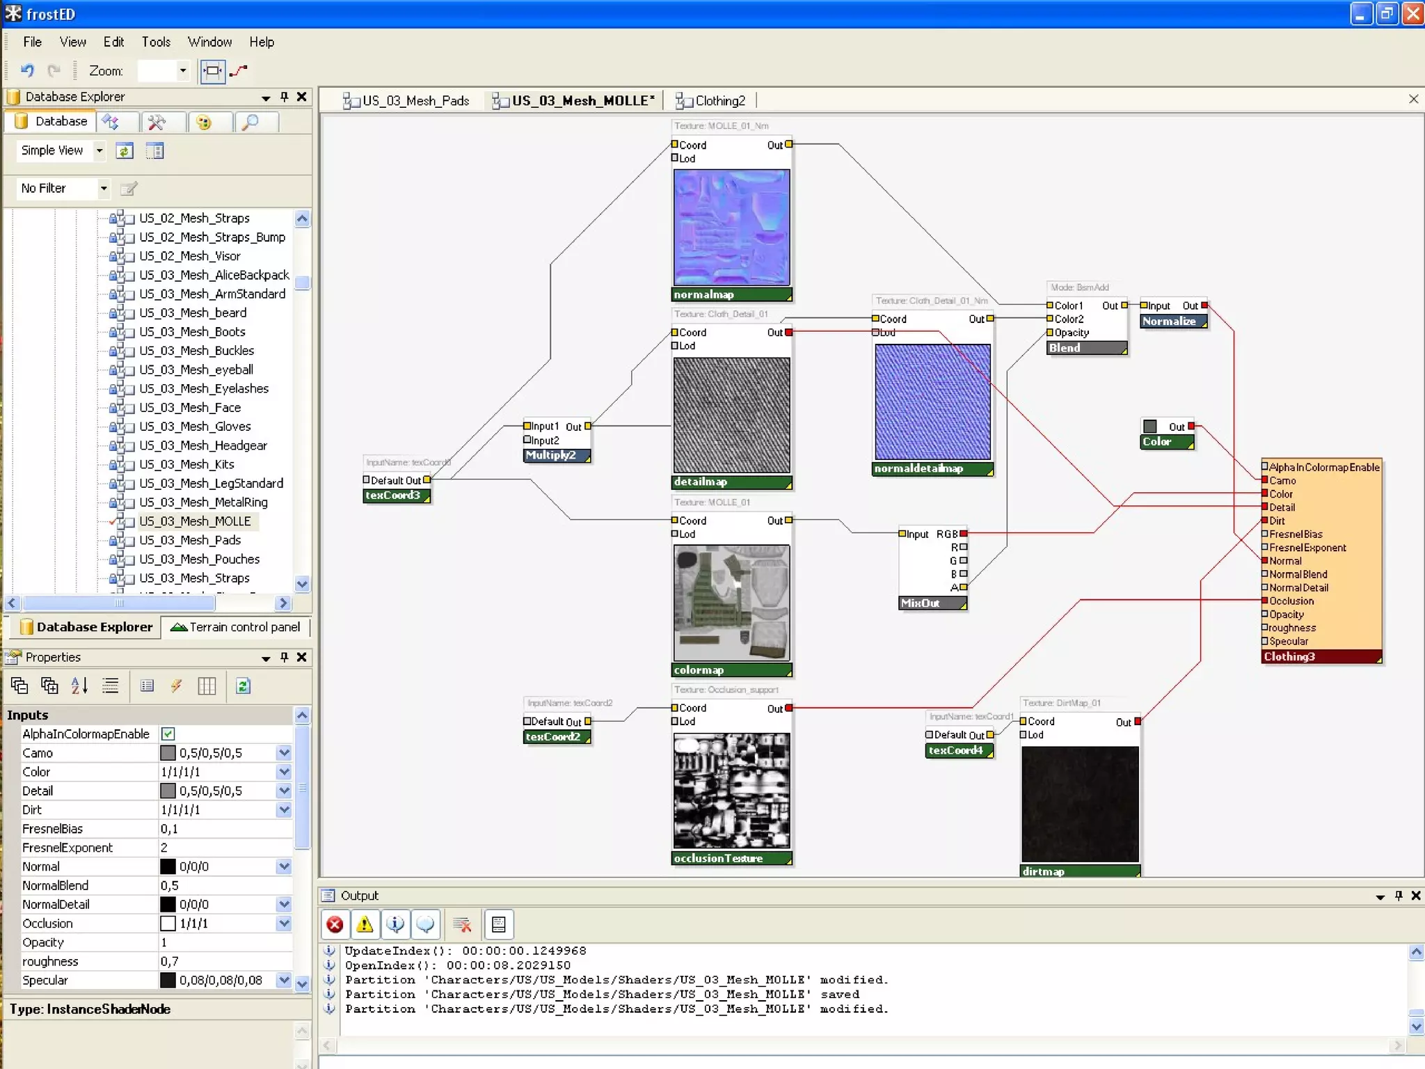This screenshot has height=1069, width=1425.
Task: Toggle the error filter in the Output panel
Action: 335,924
